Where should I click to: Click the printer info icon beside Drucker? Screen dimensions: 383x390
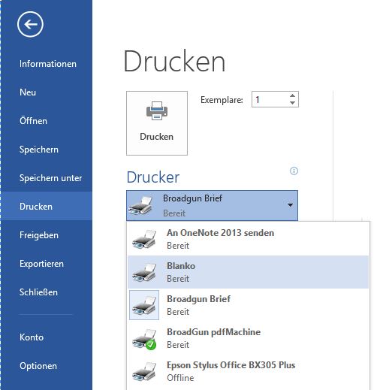pos(294,171)
